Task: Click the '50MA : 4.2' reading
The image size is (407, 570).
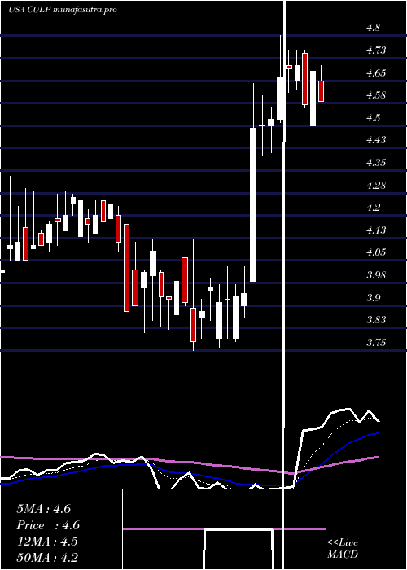Action: tap(47, 557)
